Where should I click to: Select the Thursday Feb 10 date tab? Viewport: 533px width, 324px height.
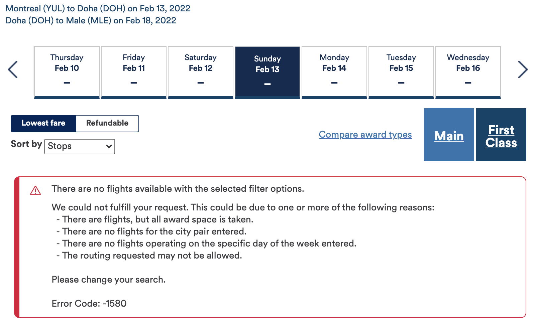[x=67, y=71]
